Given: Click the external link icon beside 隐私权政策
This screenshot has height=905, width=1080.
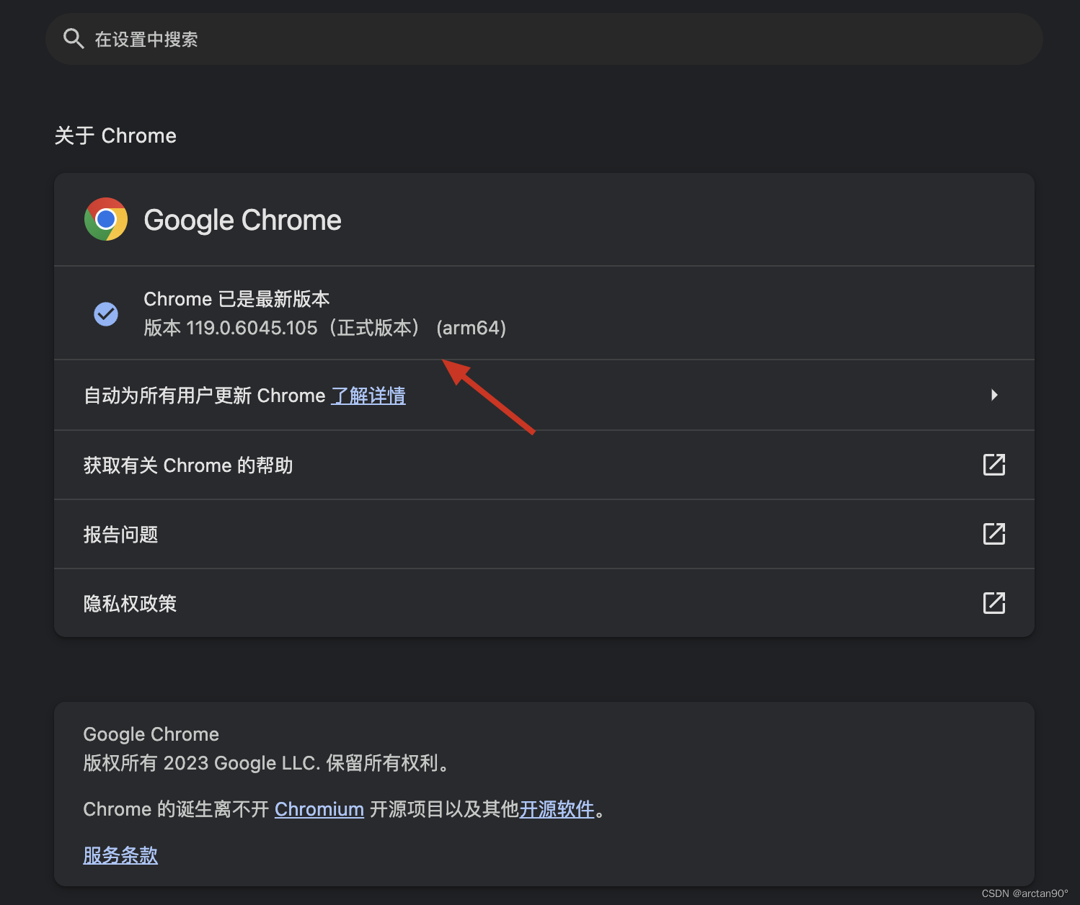Looking at the screenshot, I should point(994,603).
